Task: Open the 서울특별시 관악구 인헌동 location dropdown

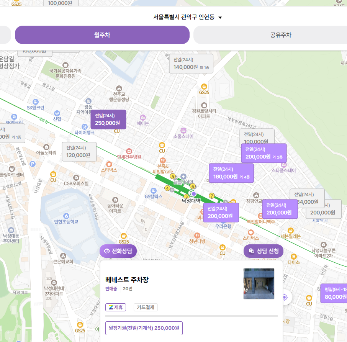Action: (187, 17)
